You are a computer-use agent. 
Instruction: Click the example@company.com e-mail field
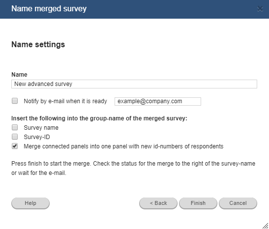[158, 101]
